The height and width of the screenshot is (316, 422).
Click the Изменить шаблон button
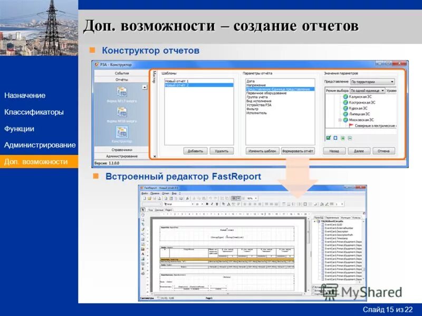262,150
